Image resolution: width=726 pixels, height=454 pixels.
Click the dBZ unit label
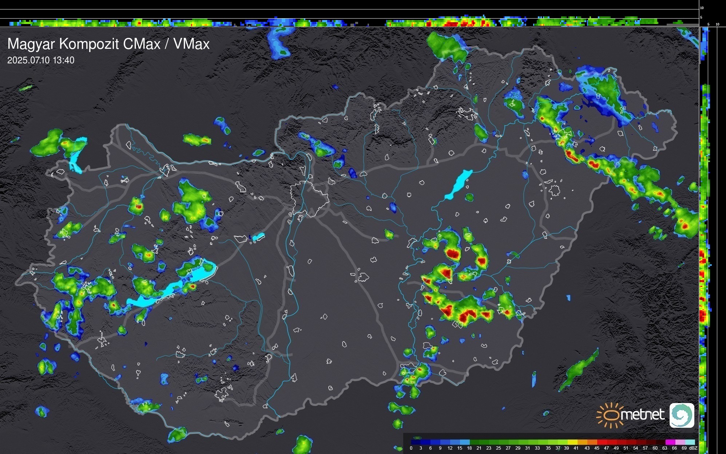click(693, 448)
